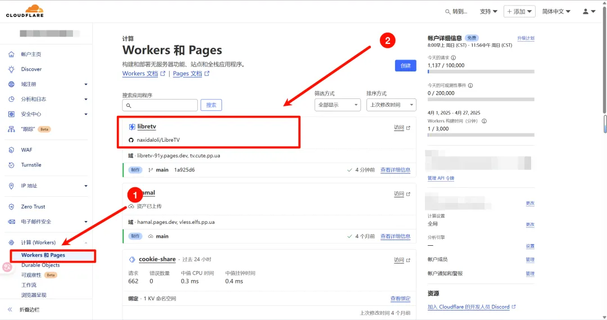Image resolution: width=607 pixels, height=320 pixels.
Task: Click the Discover lightbulb icon
Action: point(11,69)
